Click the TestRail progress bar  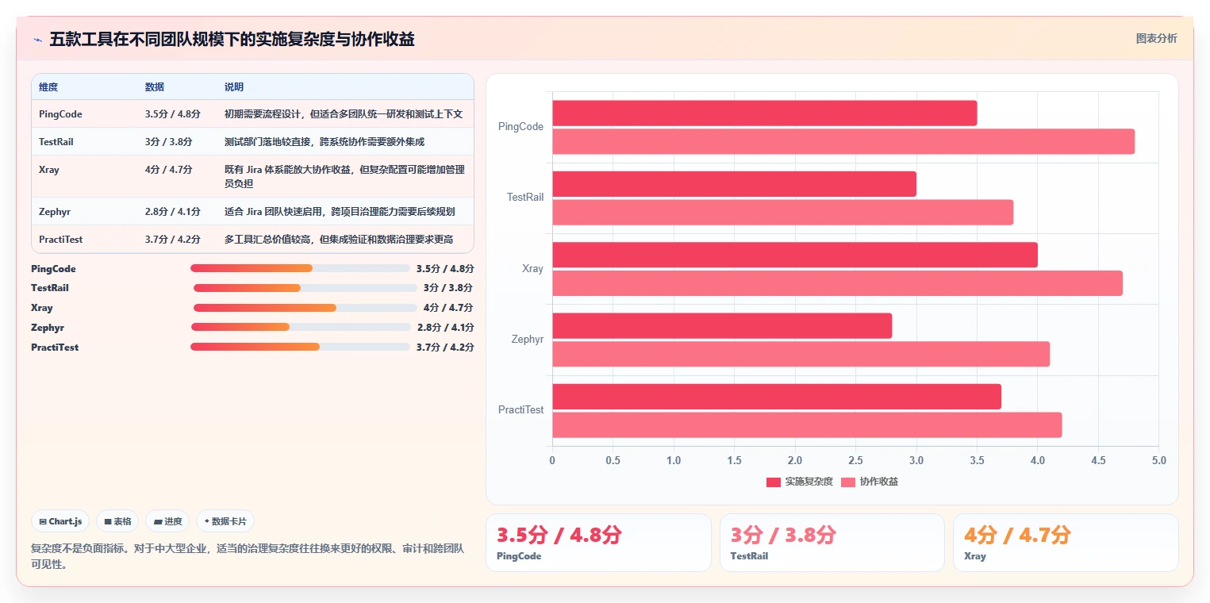click(x=305, y=288)
